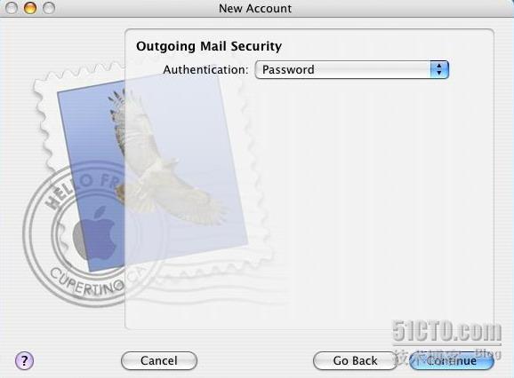Screen dimensions: 514x378
Task: Open the purple help question mark button
Action: (24, 360)
